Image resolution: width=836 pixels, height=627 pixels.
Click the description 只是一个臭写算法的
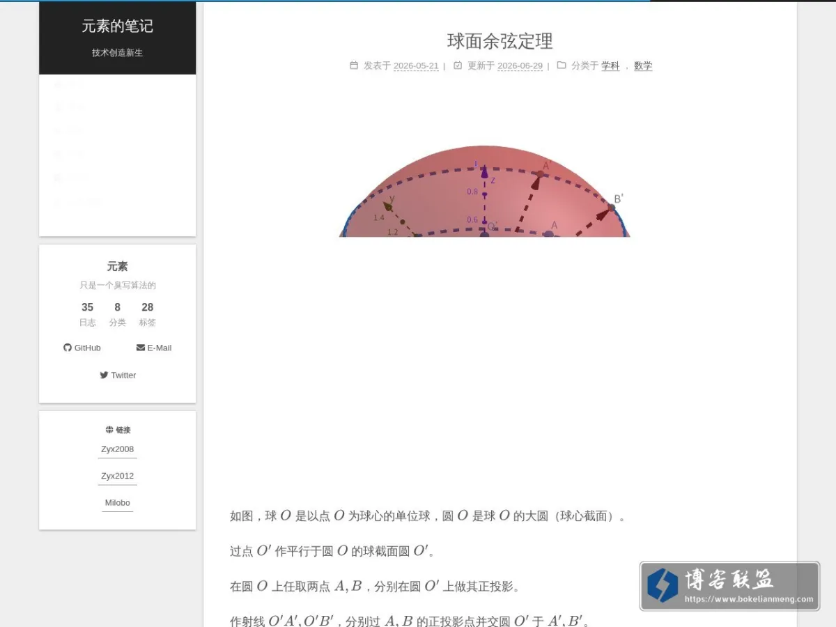117,285
